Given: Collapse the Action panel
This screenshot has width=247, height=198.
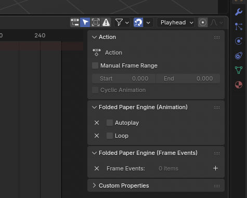Looking at the screenshot, I should point(94,37).
